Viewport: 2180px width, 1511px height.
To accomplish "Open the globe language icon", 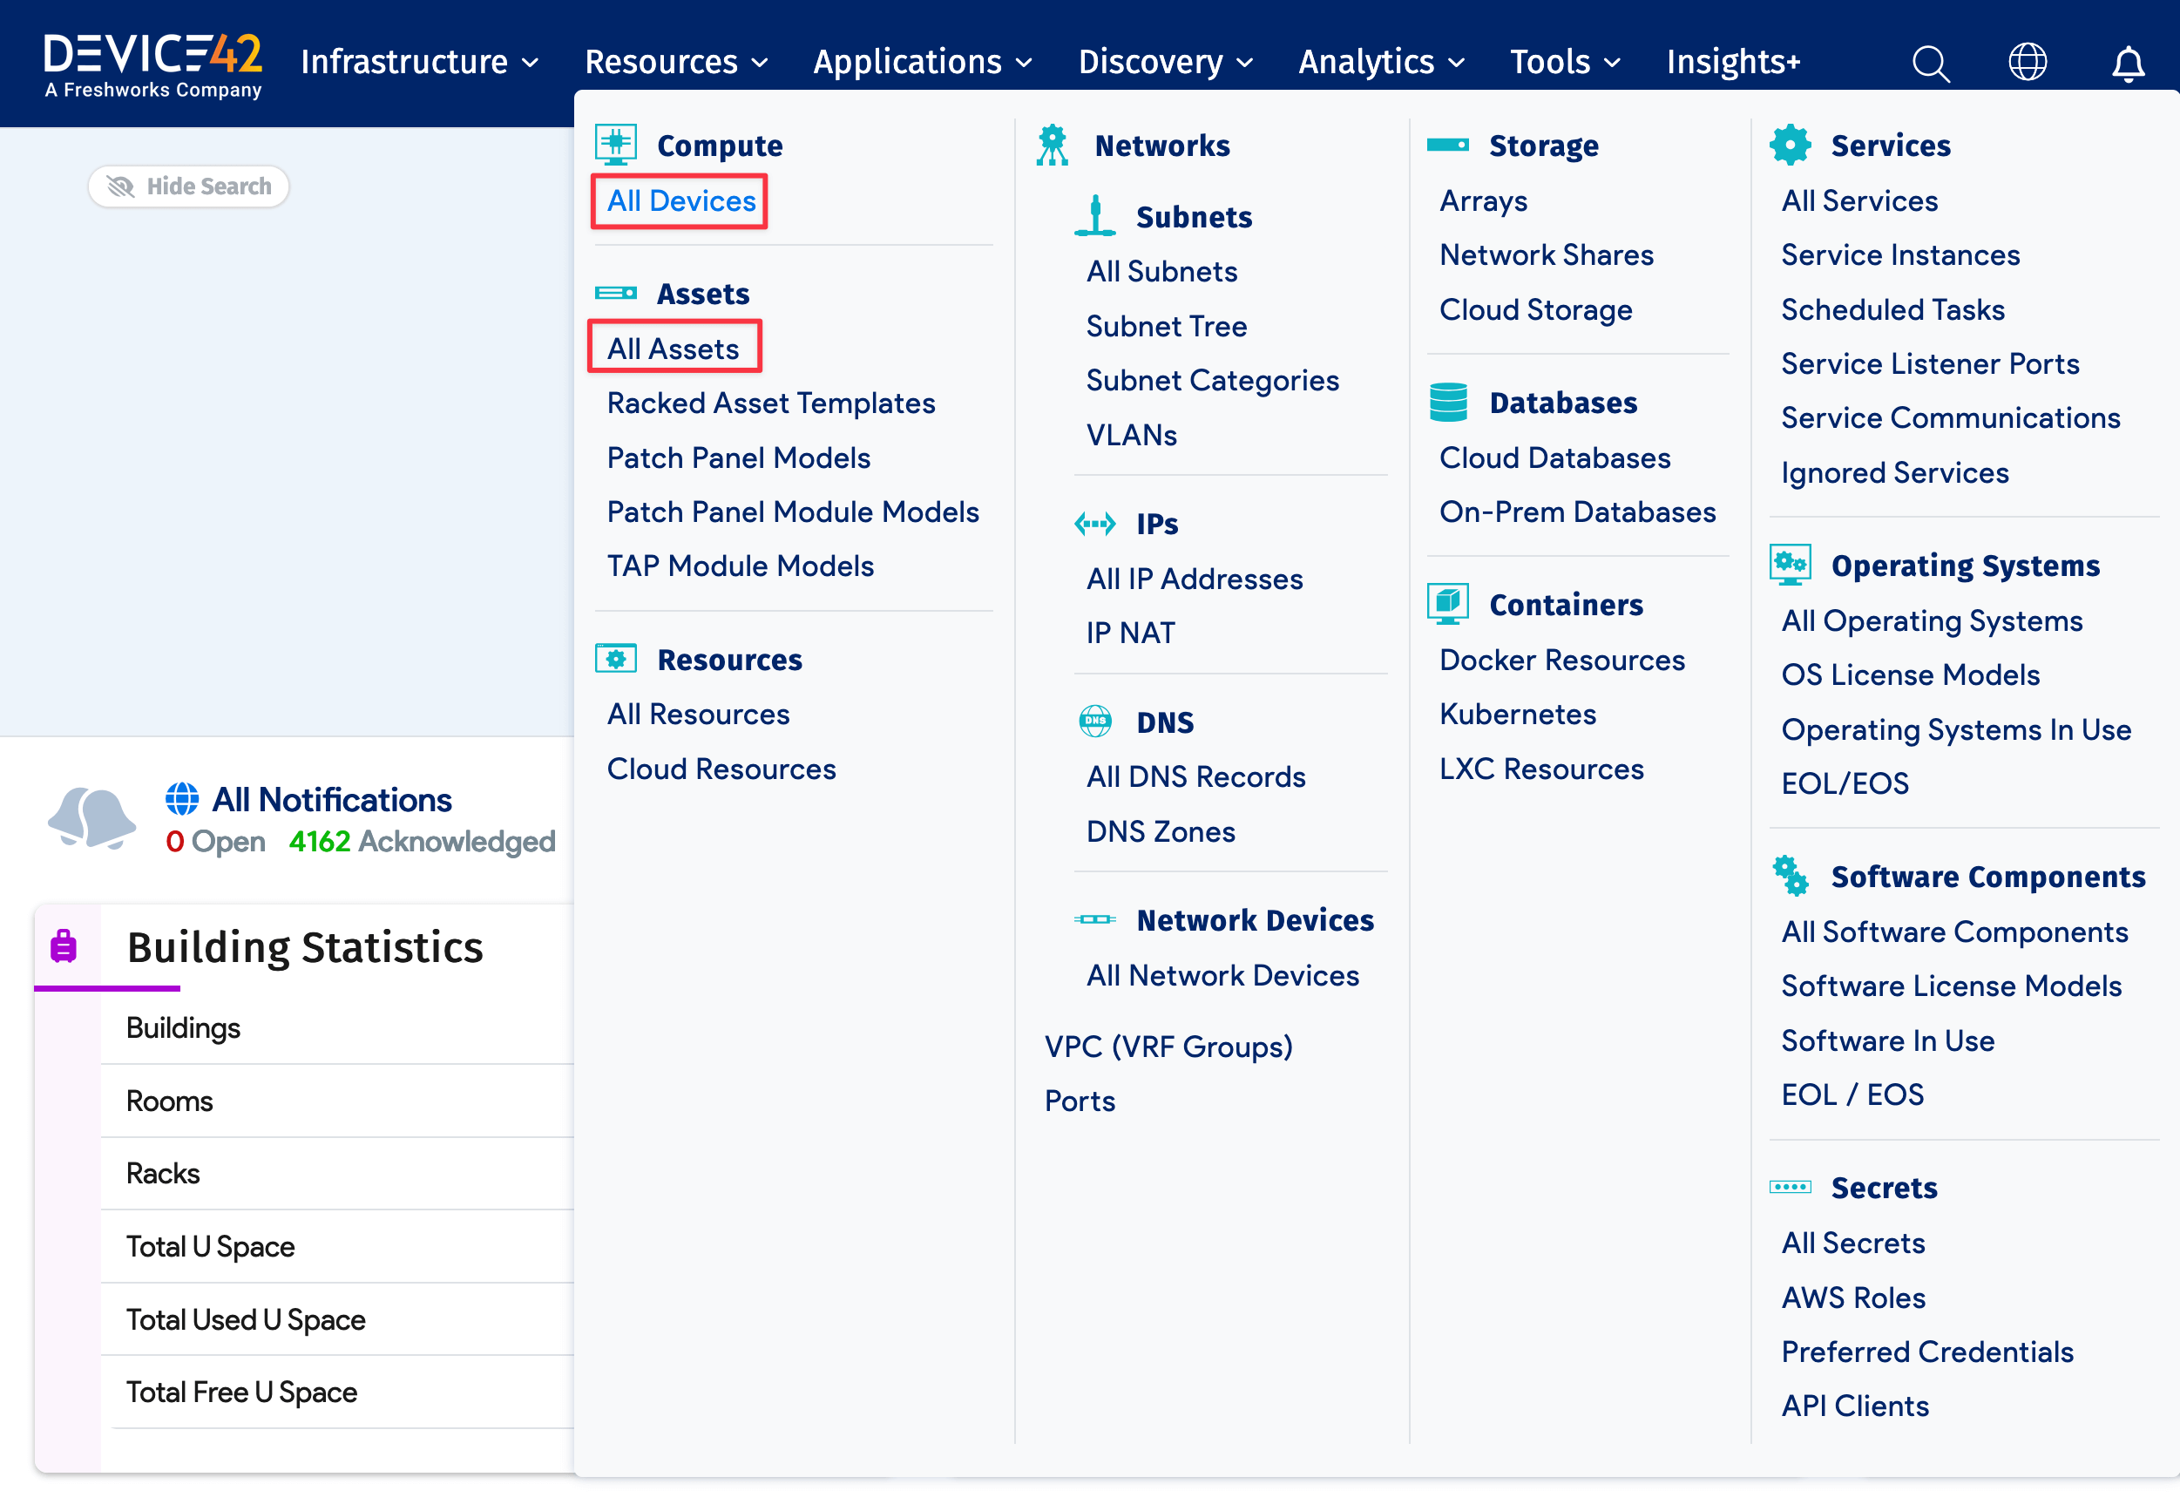I will (2027, 63).
